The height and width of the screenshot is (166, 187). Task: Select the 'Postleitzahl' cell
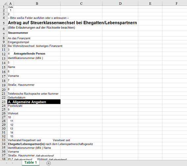click(x=15, y=106)
